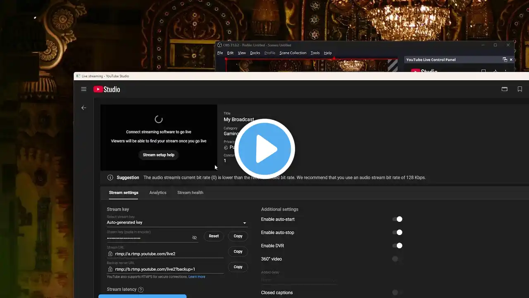Click the audio bit rate suggestion message
This screenshot has width=529, height=298.
pyautogui.click(x=284, y=178)
